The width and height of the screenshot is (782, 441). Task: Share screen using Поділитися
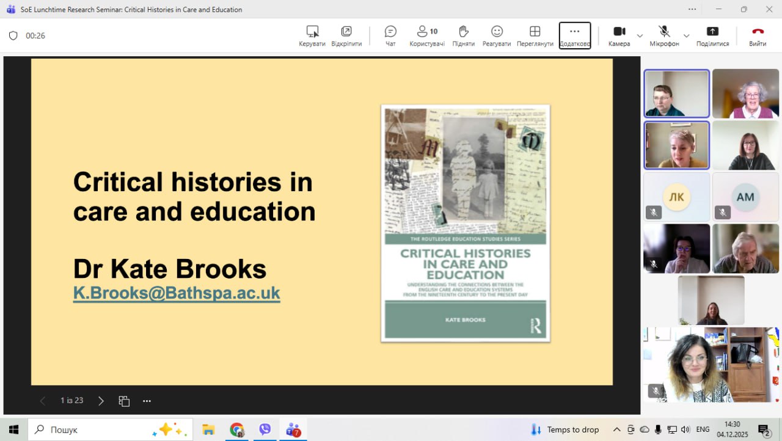pyautogui.click(x=712, y=35)
